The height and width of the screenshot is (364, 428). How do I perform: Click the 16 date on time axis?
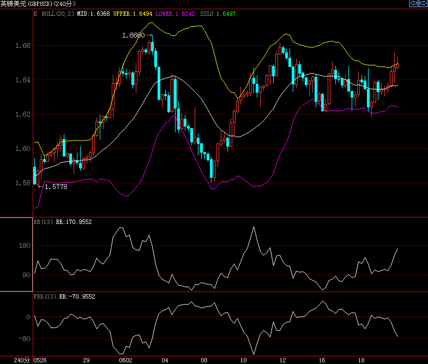pos(322,360)
